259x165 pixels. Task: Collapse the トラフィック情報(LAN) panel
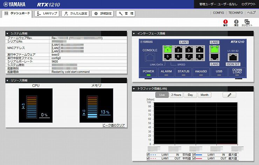[x=134, y=89]
